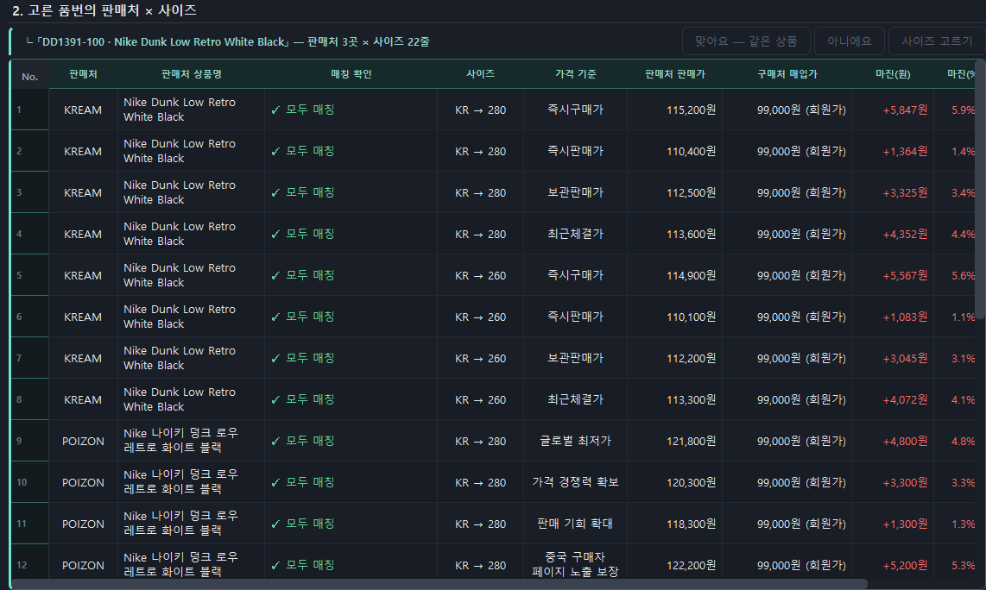Click the '구매처 매입가' column header
Screen dimensions: 986x590
pyautogui.click(x=787, y=74)
